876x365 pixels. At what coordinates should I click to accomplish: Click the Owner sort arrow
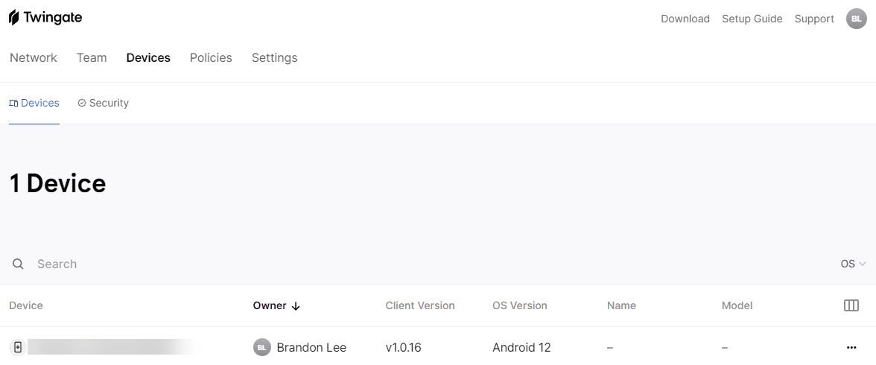296,305
